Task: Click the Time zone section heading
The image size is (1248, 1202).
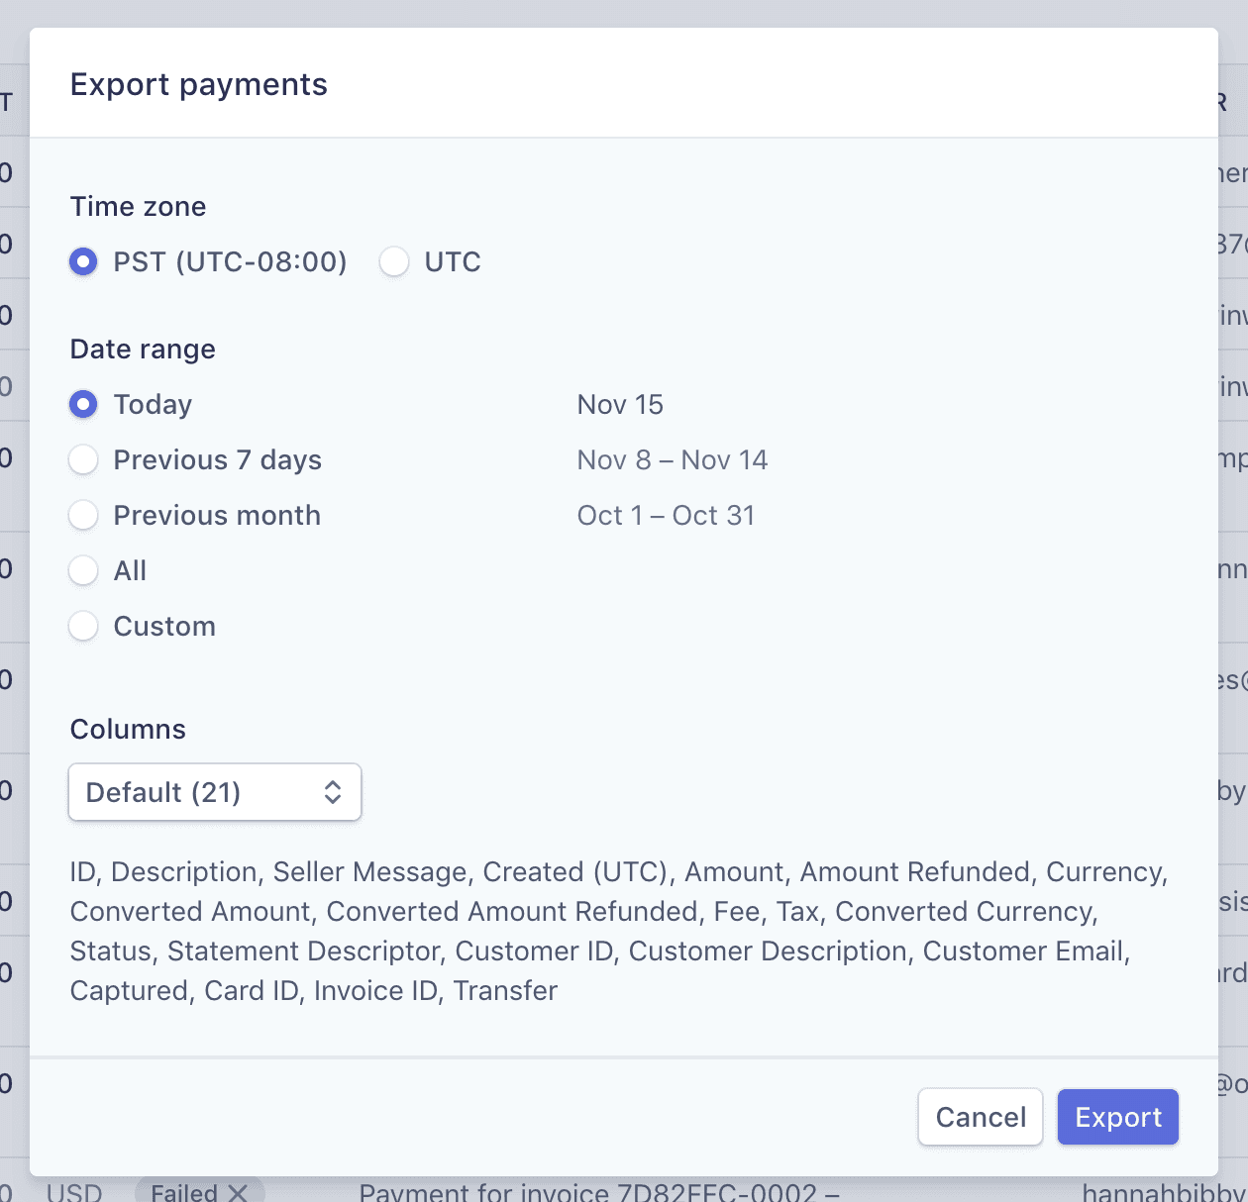Action: click(x=138, y=206)
